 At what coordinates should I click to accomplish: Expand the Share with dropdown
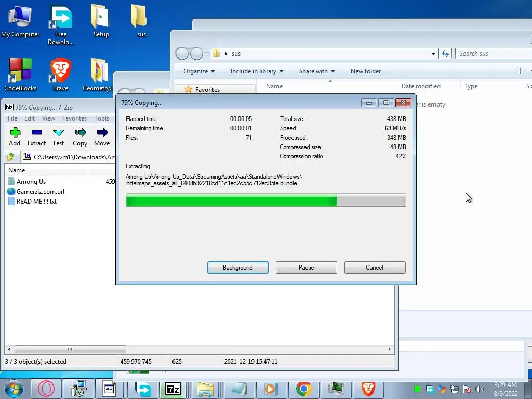[x=316, y=71]
